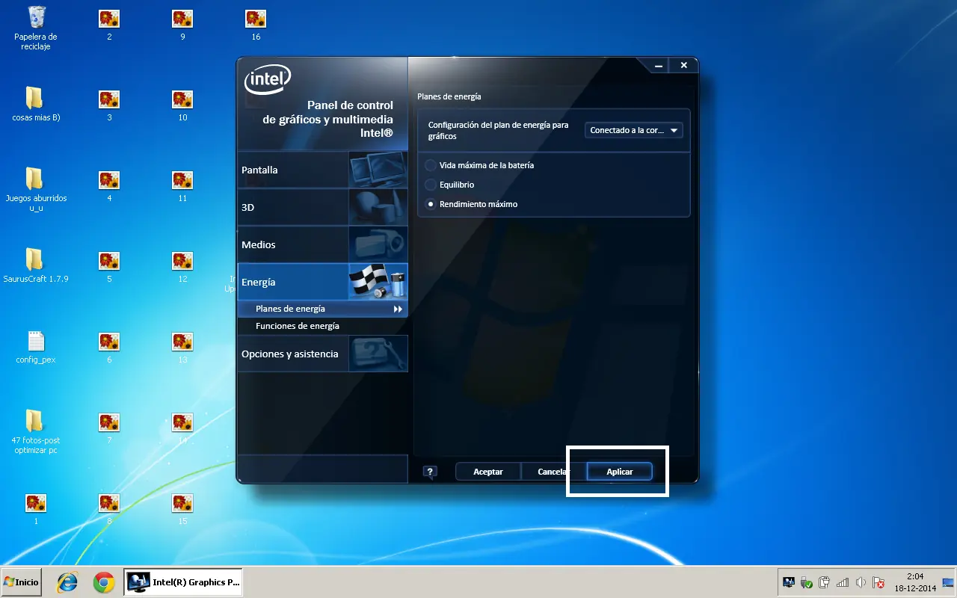Launch Internet Explorer from taskbar

tap(67, 582)
